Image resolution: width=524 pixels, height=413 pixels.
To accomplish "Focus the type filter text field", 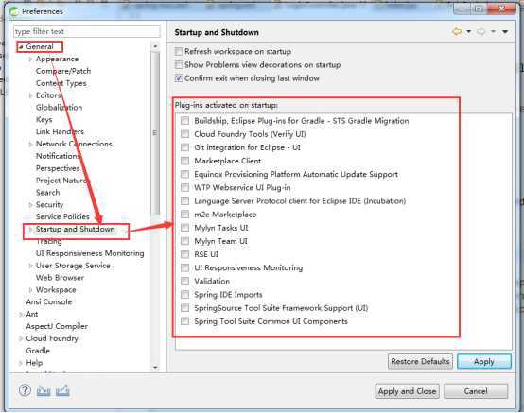I will (87, 31).
